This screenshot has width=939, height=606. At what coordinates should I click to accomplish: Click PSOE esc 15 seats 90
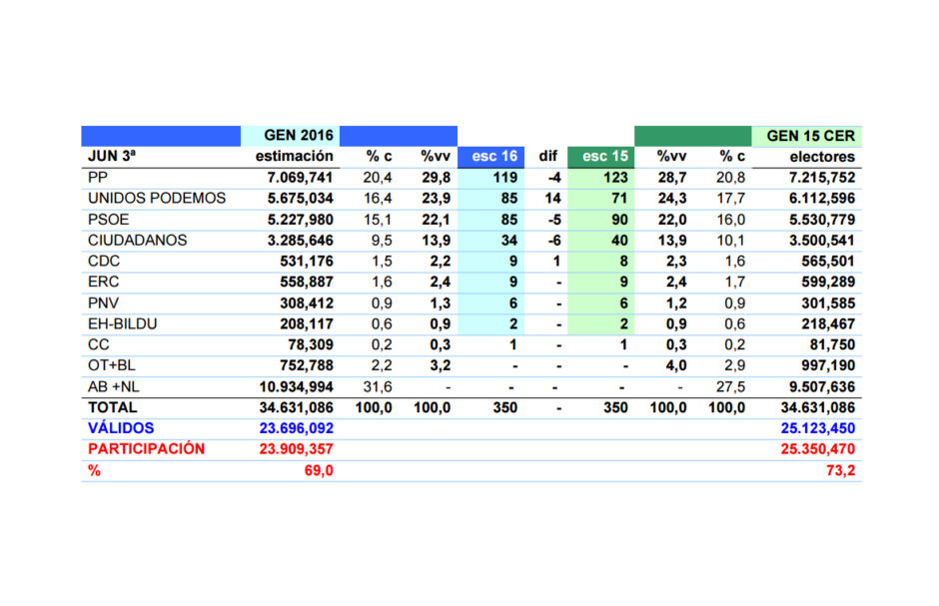pos(619,220)
